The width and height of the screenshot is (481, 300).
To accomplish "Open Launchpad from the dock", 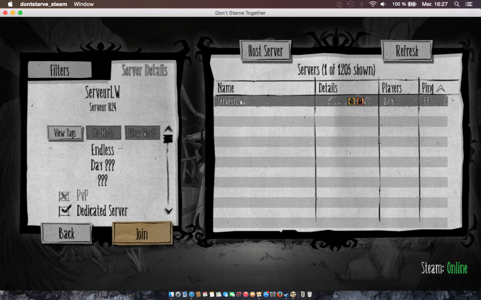I will tap(178, 294).
